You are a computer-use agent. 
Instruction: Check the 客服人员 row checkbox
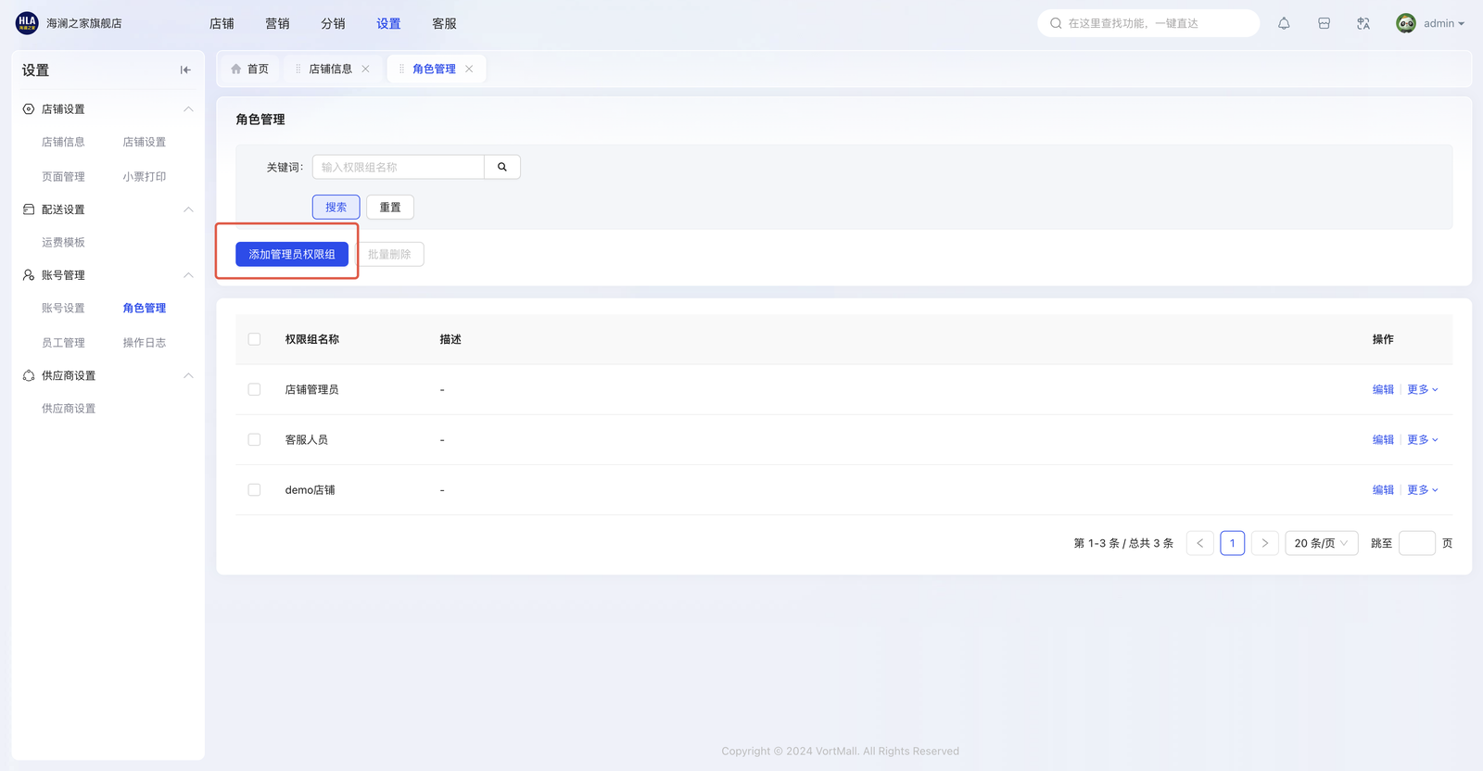click(x=254, y=439)
